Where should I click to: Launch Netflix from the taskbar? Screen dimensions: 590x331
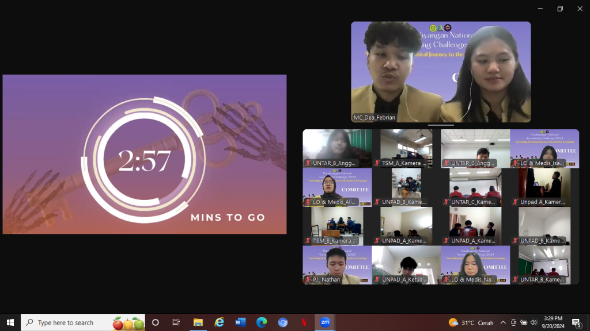[x=304, y=322]
